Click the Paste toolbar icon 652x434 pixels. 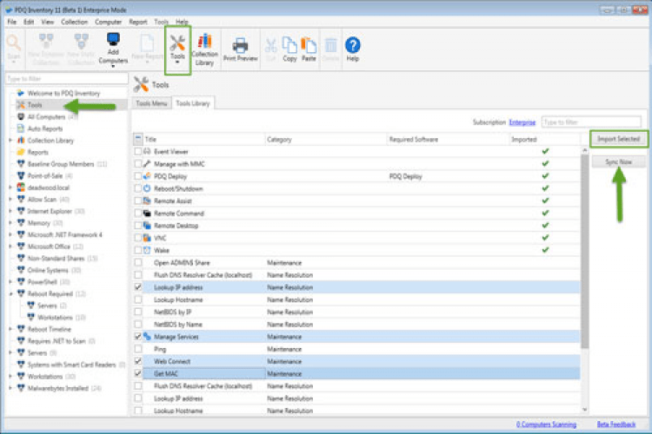click(309, 45)
